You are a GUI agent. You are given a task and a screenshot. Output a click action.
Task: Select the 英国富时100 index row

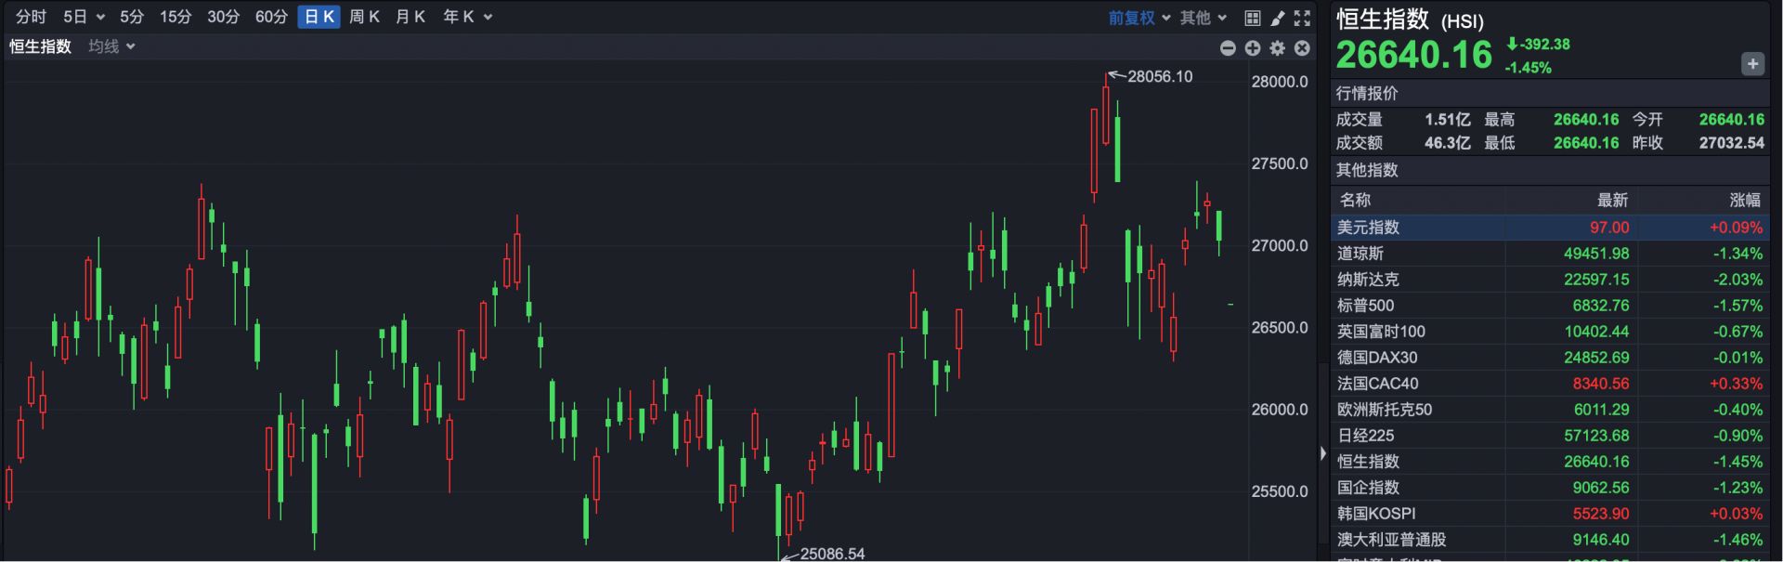click(1550, 332)
